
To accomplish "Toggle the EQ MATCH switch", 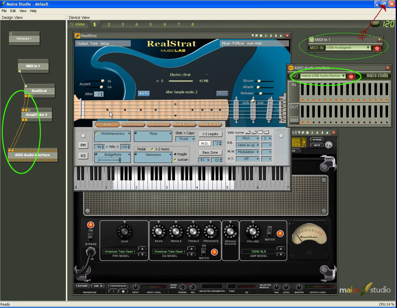I will (x=204, y=252).
